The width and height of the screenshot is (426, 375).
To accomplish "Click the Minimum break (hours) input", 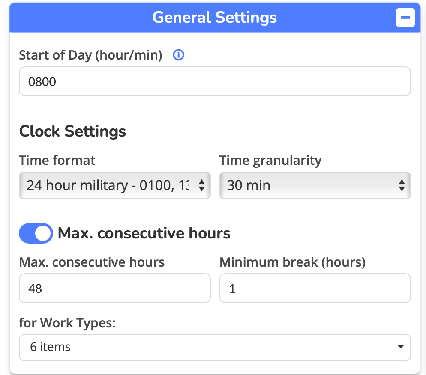I will (315, 288).
